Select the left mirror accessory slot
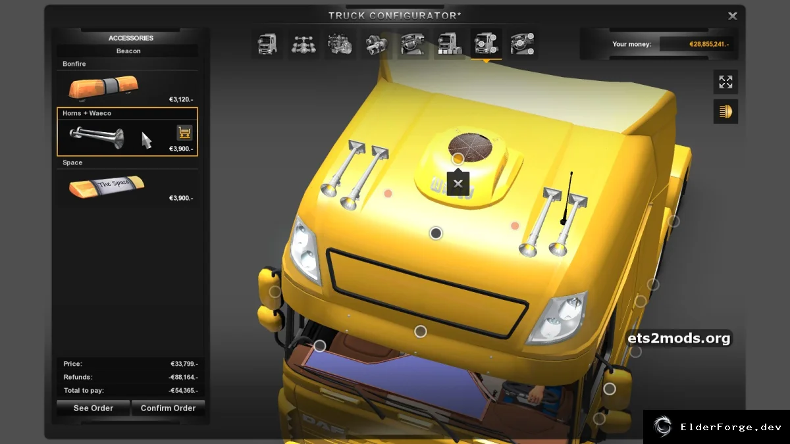This screenshot has height=444, width=790. 275,291
